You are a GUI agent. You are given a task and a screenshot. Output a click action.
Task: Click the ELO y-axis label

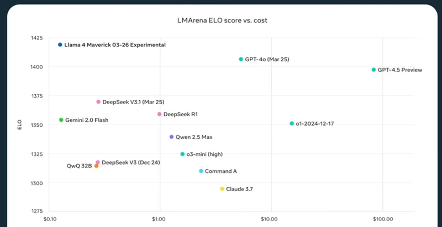pyautogui.click(x=20, y=125)
